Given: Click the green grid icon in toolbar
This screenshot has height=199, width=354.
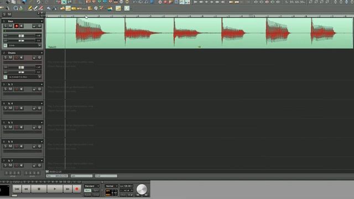Looking at the screenshot, I should (x=127, y=8).
